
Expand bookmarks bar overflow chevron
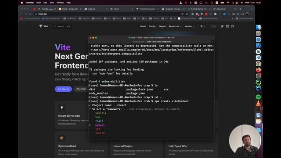tap(232, 18)
